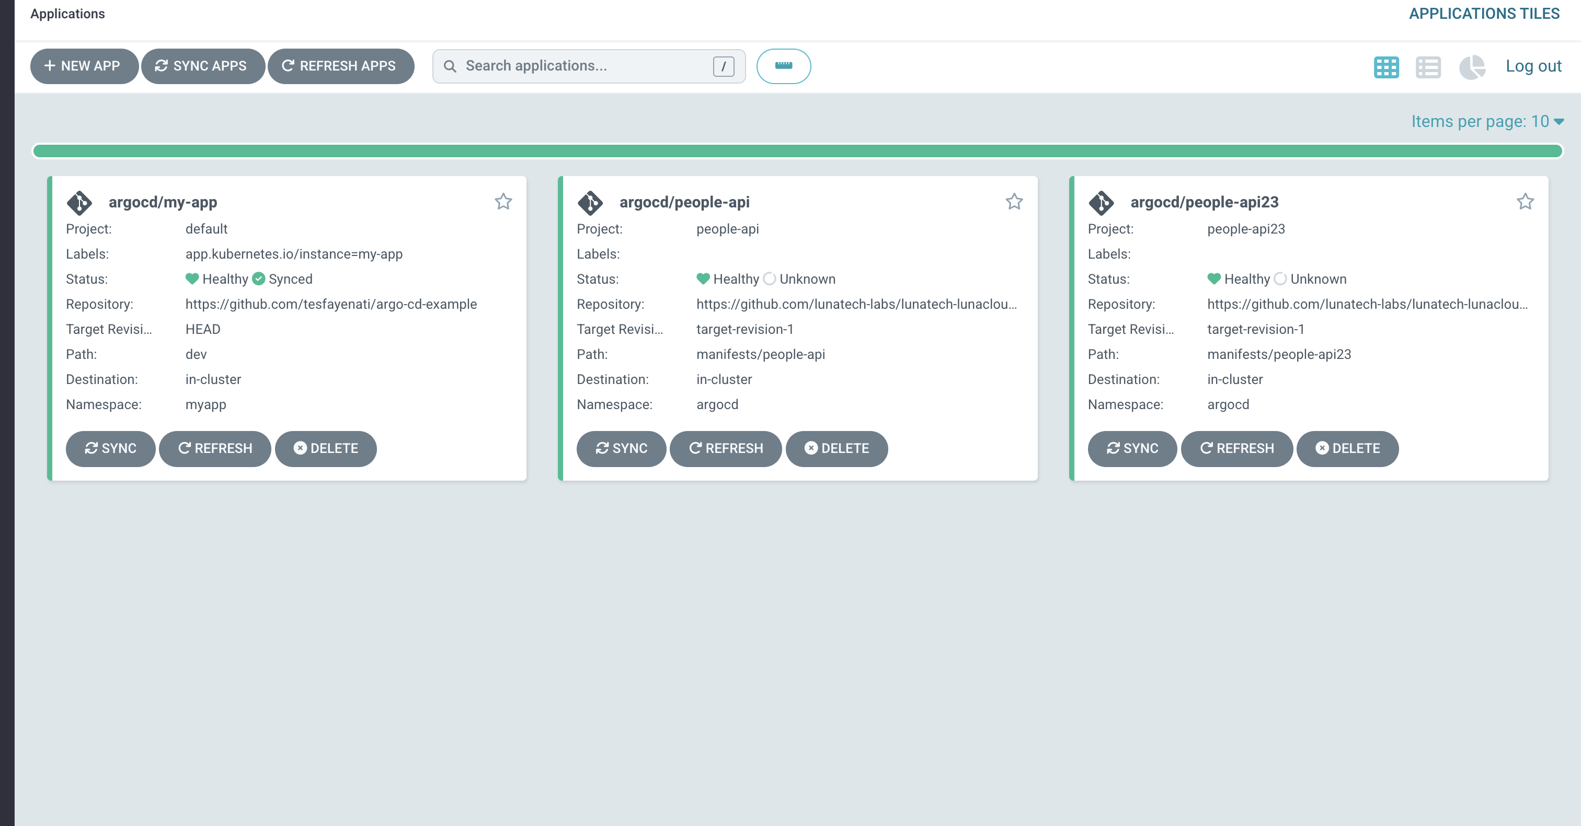Click Log out link
This screenshot has height=826, width=1581.
click(x=1533, y=66)
